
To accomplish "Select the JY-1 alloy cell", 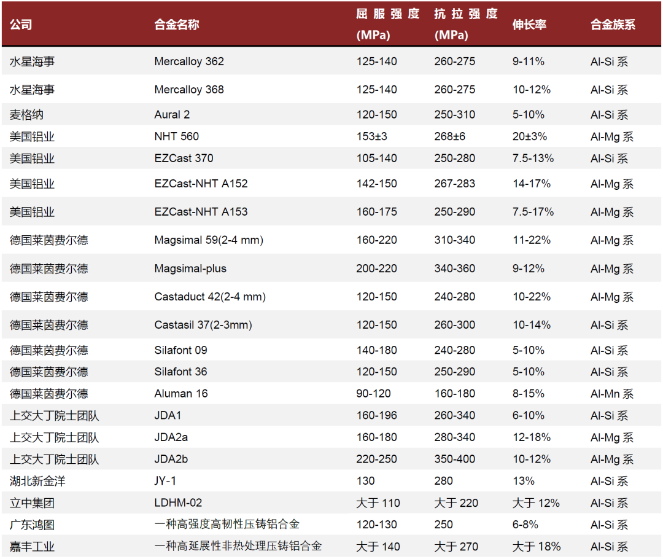I will [x=165, y=481].
